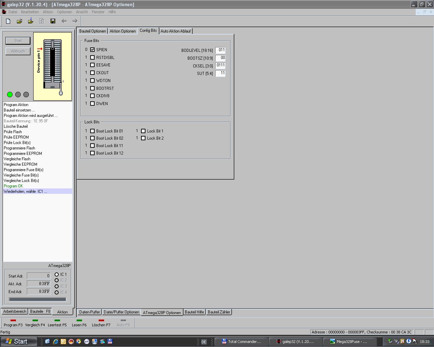Viewport: 434px width, 347px height.
Task: Uncheck the SPIEN fuse bit
Action: (92, 50)
